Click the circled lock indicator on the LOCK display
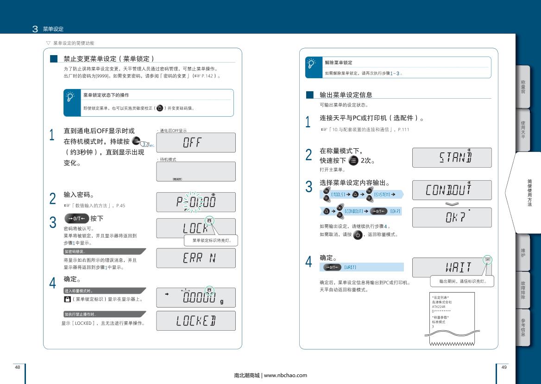Viewport: 541px width, 384px height. [210, 221]
